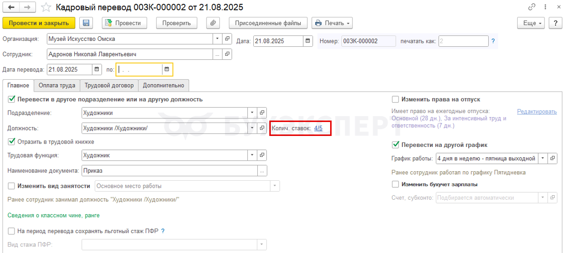Open attachments via the paperclip icon

[213, 23]
